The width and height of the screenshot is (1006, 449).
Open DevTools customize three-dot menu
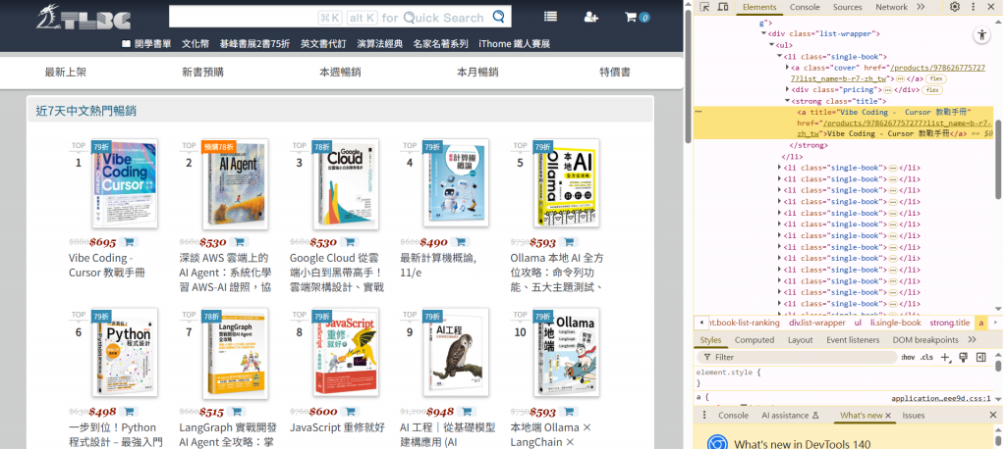pos(974,7)
